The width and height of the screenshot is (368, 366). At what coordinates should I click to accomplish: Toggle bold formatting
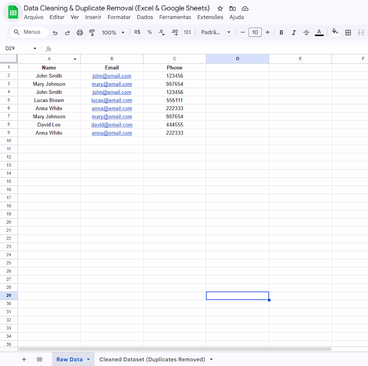tap(281, 32)
